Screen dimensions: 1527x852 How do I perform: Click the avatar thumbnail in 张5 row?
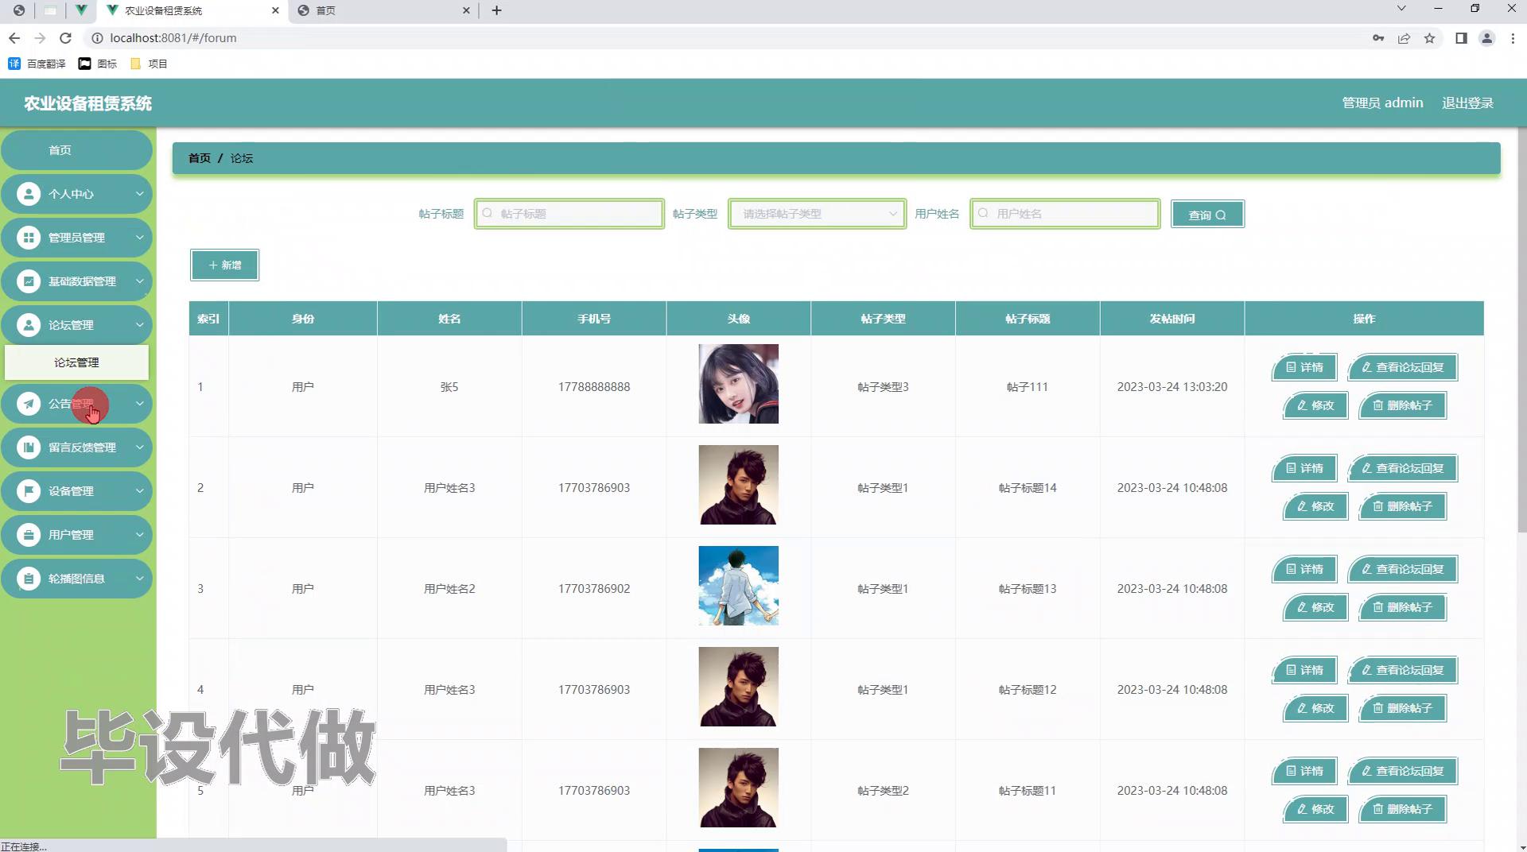point(738,384)
